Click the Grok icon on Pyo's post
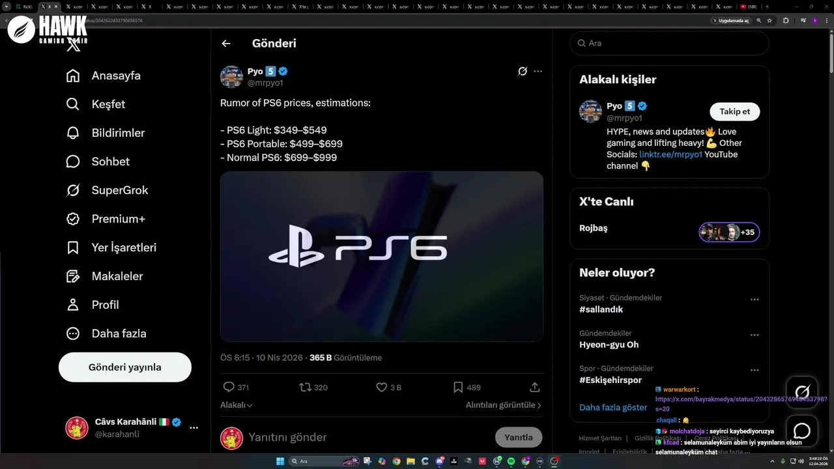 coord(522,72)
